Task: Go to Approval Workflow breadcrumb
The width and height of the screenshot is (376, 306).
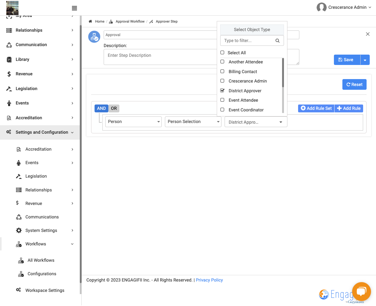Action: [x=130, y=21]
